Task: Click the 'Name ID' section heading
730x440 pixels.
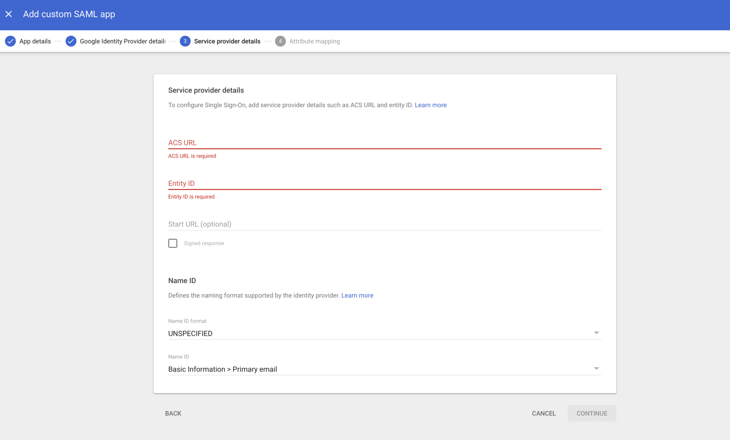Action: pos(182,281)
